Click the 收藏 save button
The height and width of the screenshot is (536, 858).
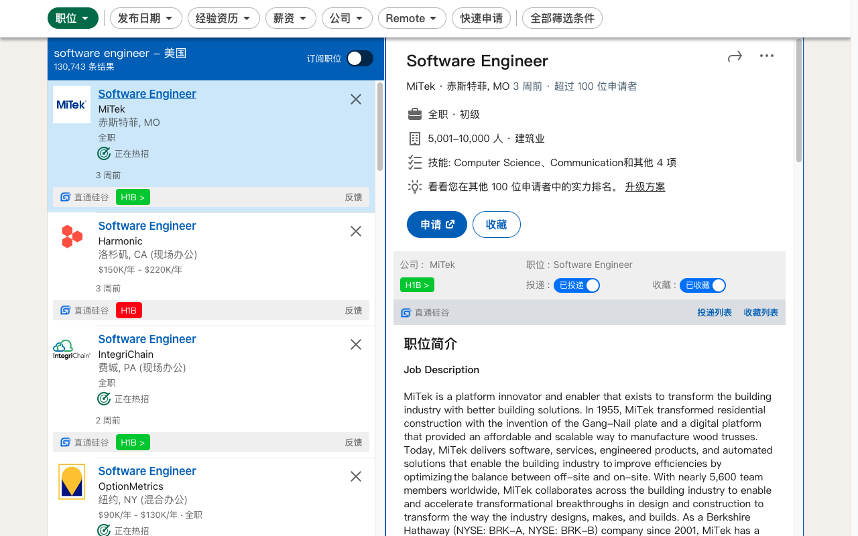pos(497,224)
